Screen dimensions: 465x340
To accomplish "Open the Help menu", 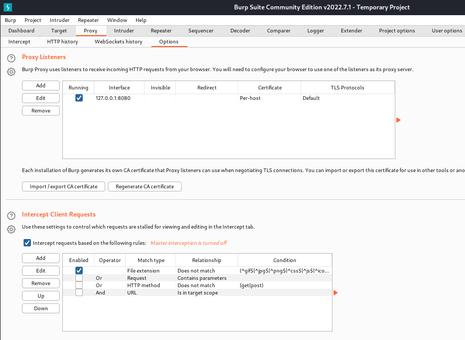I will pyautogui.click(x=141, y=20).
